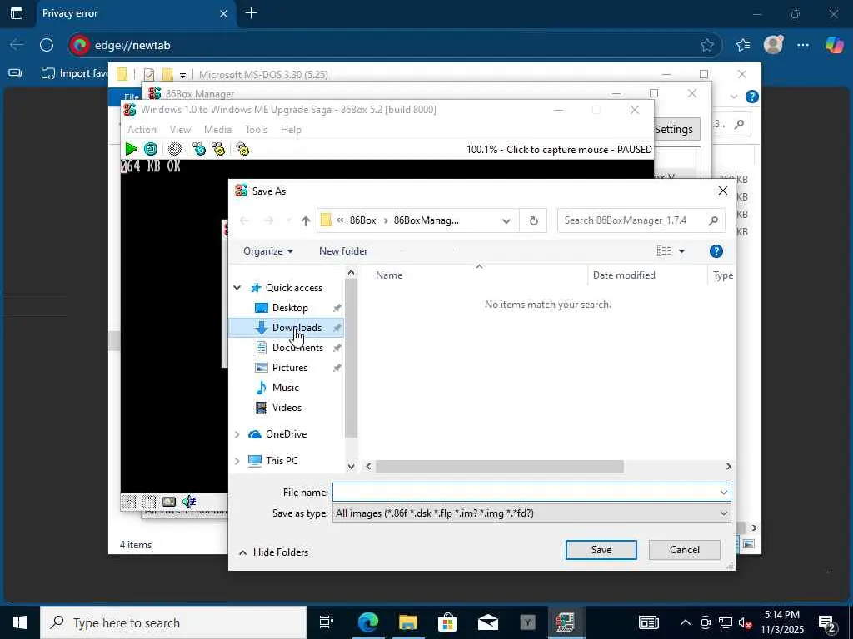Go up one folder in Save As dialog
Image resolution: width=853 pixels, height=639 pixels.
(x=305, y=220)
